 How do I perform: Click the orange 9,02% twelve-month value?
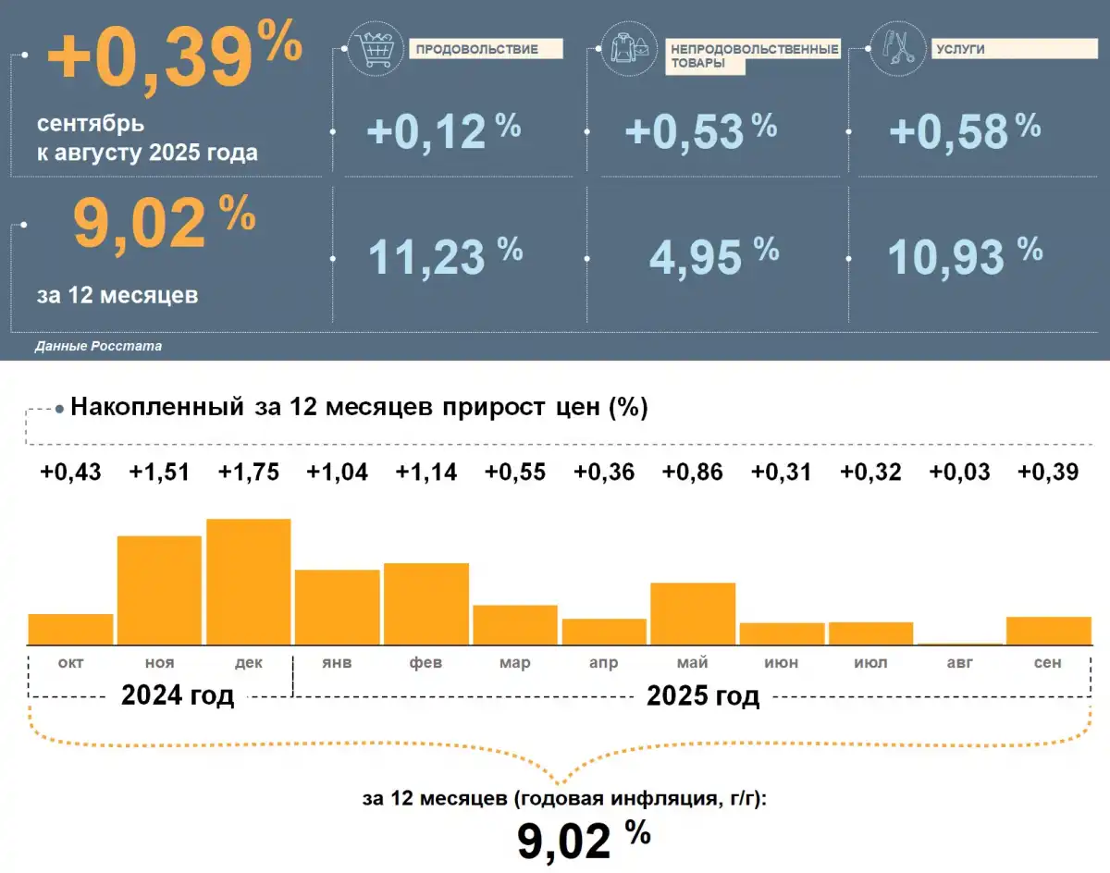point(164,227)
